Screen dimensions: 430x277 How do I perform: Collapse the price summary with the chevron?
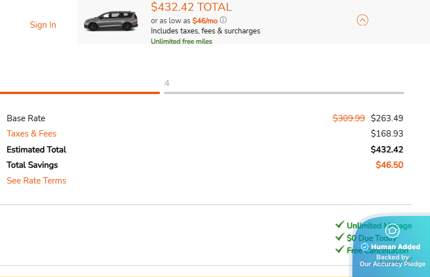[x=363, y=20]
